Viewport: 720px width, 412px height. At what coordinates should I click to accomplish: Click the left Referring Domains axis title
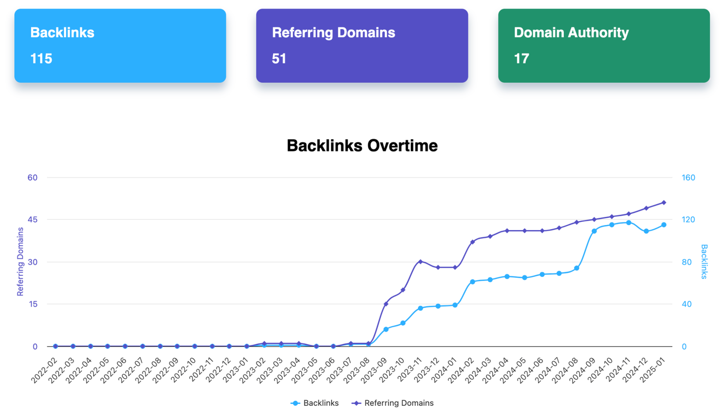tap(21, 262)
